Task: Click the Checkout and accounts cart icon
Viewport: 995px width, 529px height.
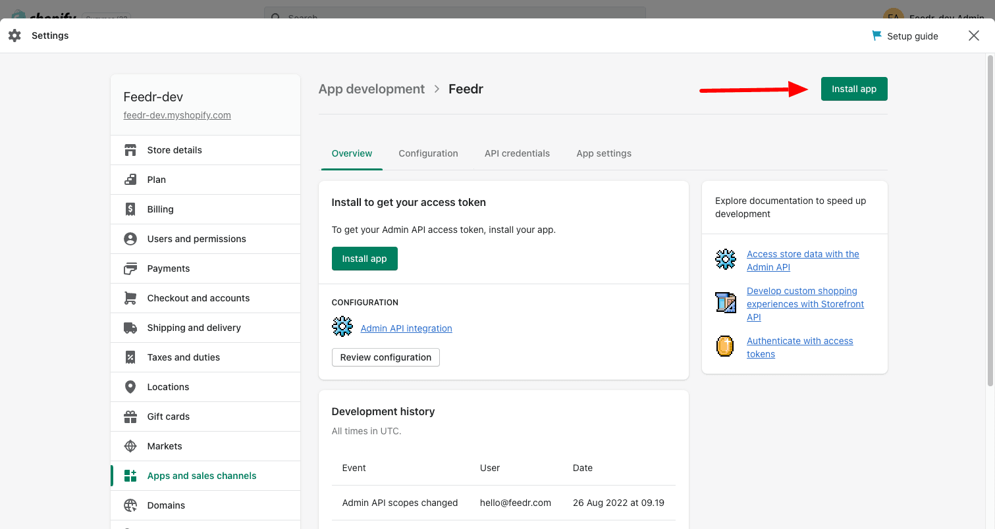Action: pos(130,298)
